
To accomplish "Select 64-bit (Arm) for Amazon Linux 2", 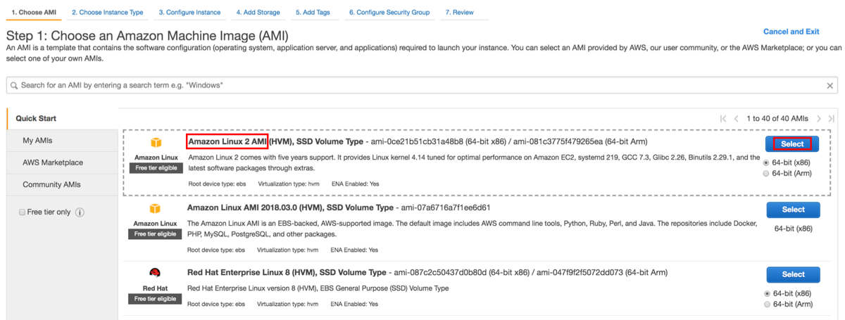I will (766, 173).
